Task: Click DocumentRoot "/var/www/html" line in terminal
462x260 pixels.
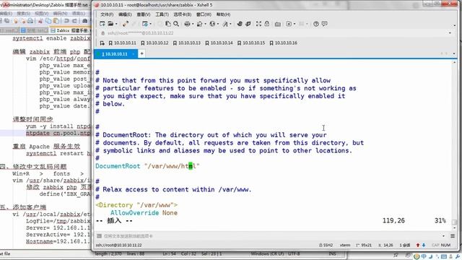Action: coord(147,166)
